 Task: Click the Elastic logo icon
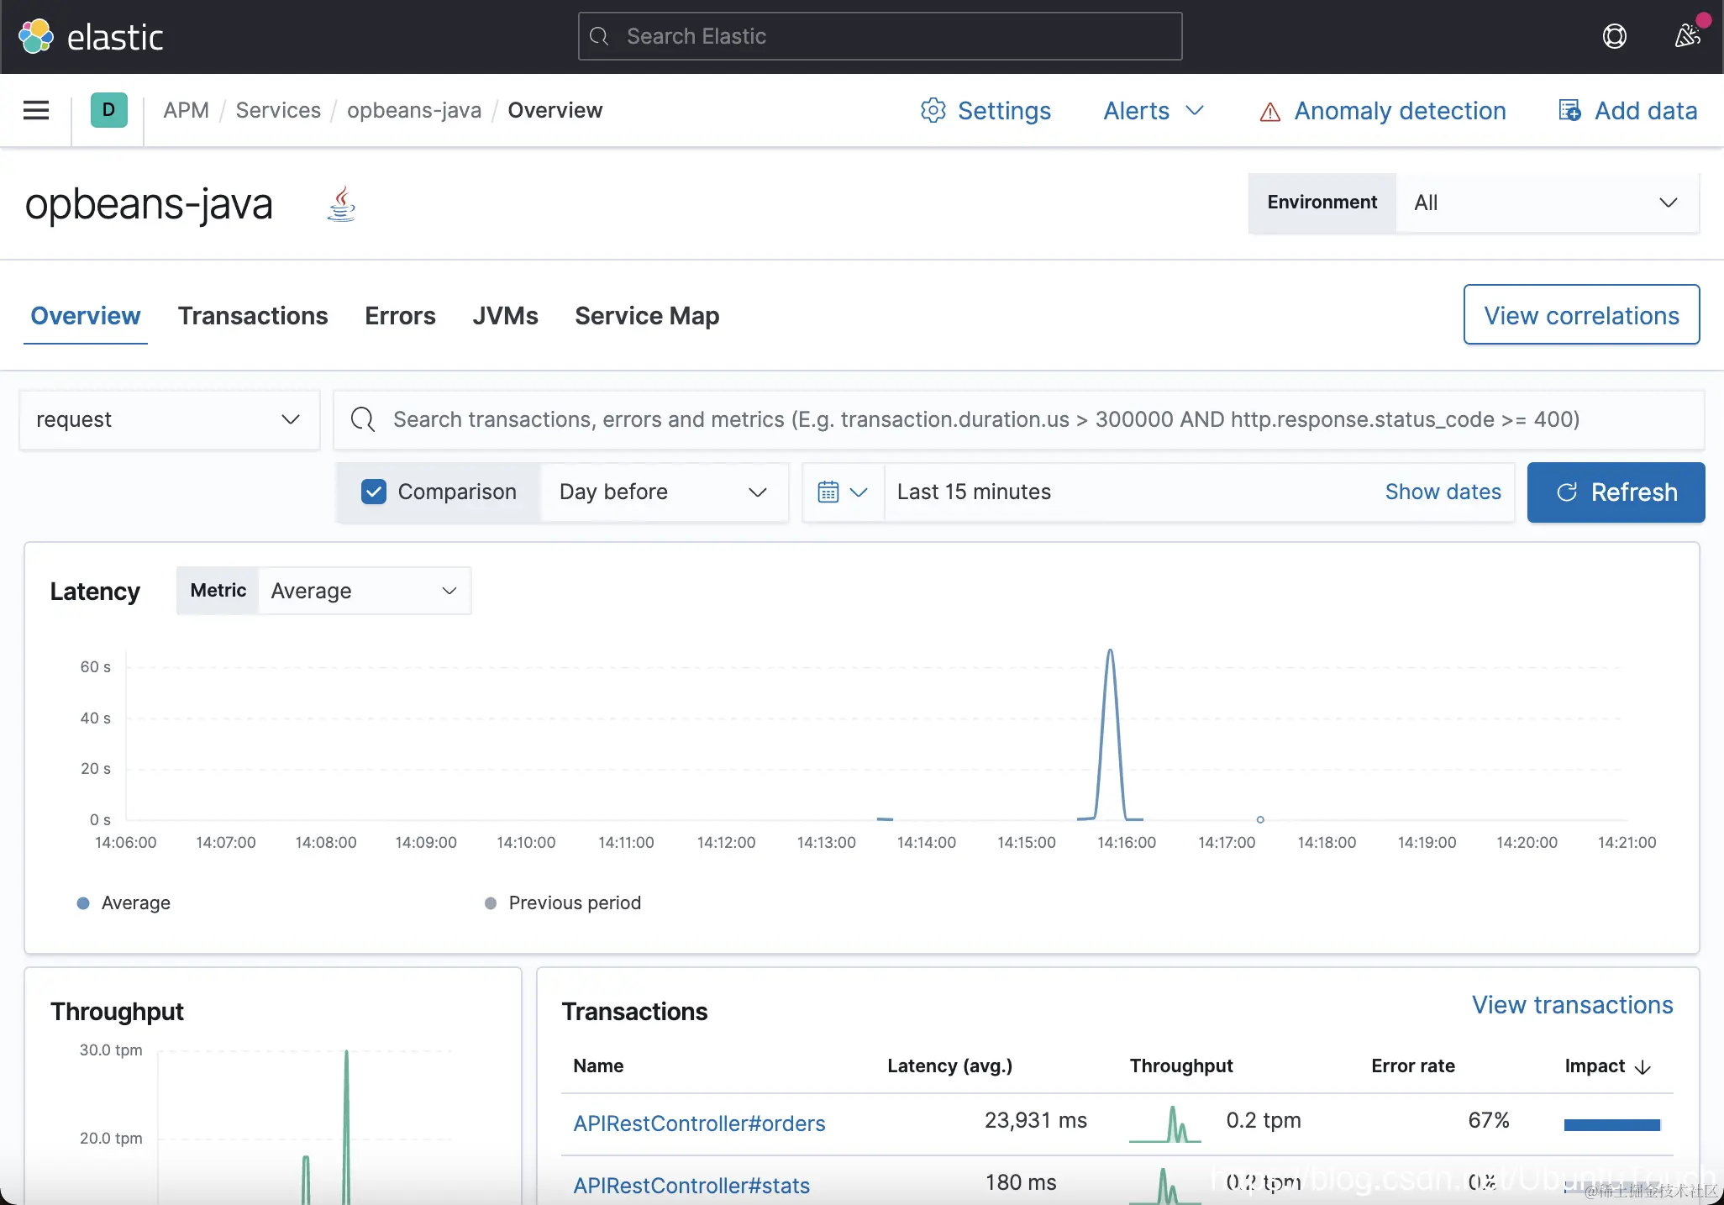tap(36, 36)
